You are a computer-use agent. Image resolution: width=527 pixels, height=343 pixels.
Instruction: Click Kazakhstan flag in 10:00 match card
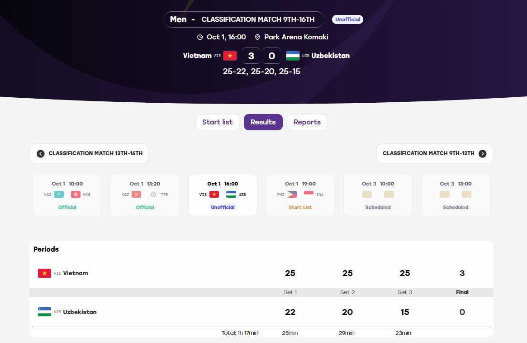point(59,195)
